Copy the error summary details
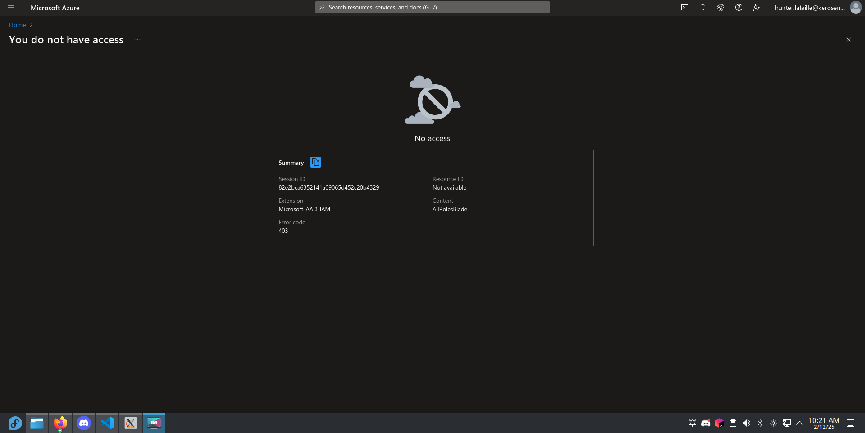865x433 pixels. (315, 162)
